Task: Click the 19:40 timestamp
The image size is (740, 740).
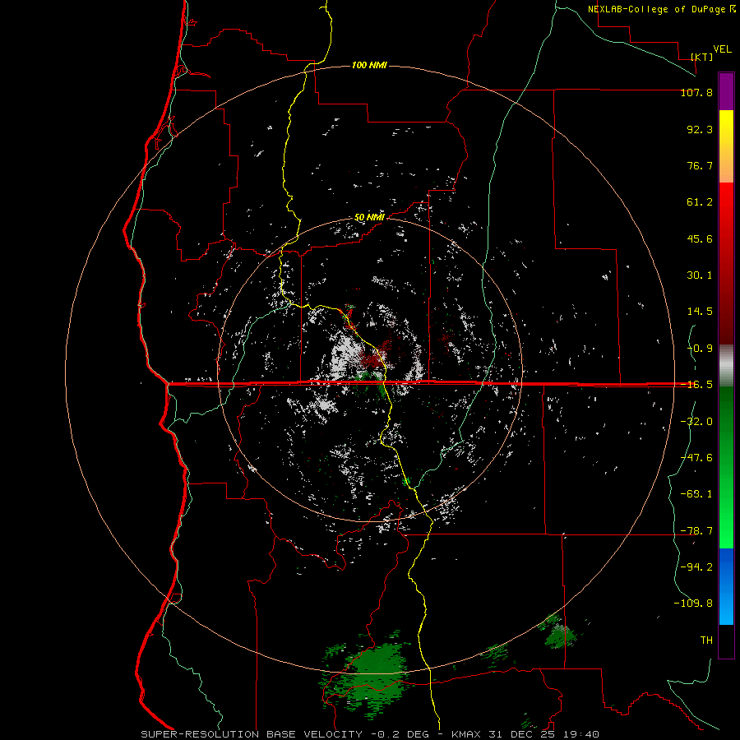Action: point(583,734)
